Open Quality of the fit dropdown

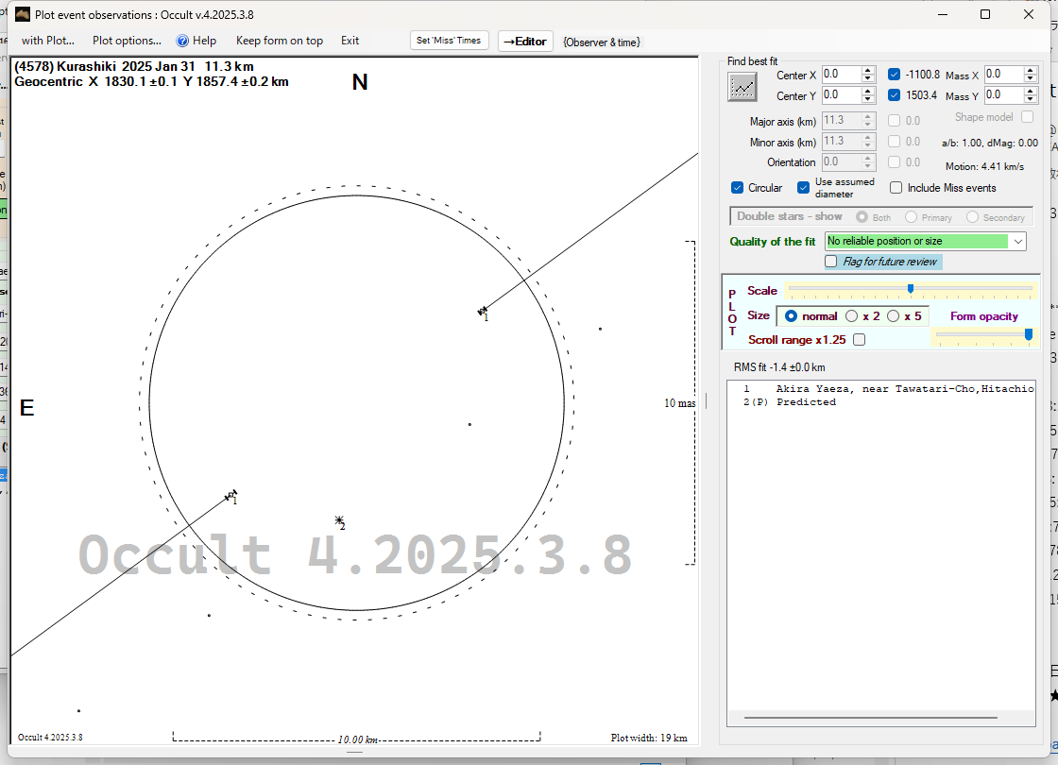click(1017, 242)
